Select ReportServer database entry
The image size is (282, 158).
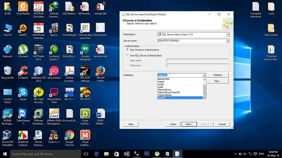tap(180, 90)
